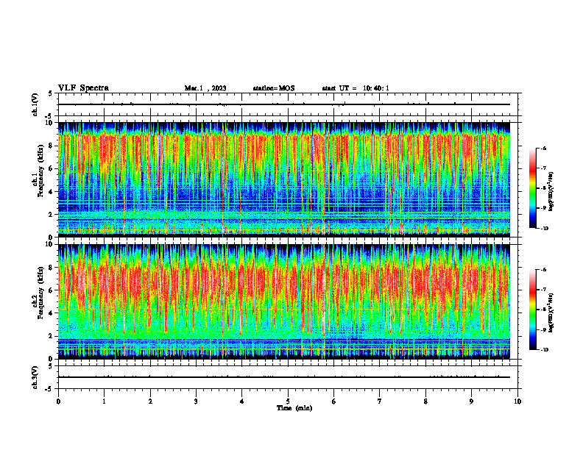This screenshot has width=583, height=450.
Task: Click the time axis tick label "9"
Action: [471, 401]
